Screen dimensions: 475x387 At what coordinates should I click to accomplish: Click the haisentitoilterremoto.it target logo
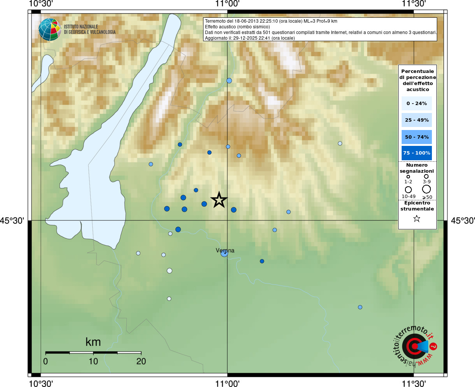click(415, 346)
